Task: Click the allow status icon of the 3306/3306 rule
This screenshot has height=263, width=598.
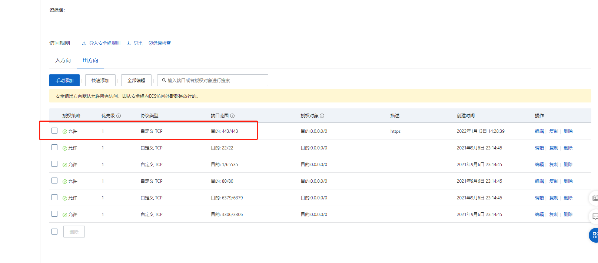Action: pos(65,215)
